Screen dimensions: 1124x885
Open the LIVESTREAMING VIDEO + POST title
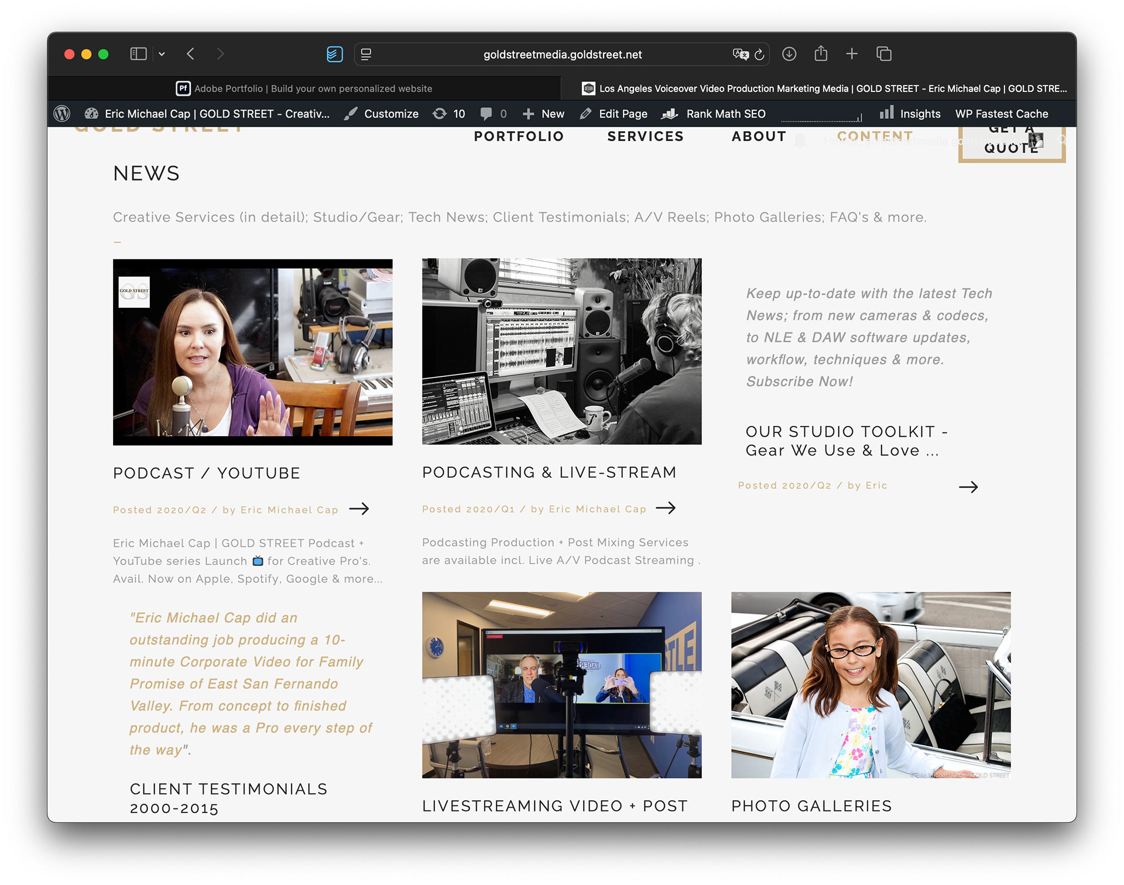click(x=555, y=806)
